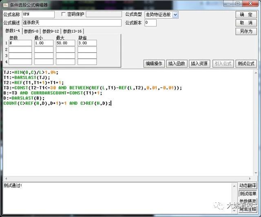The image size is (261, 217).
Task: Click the formula editor title bar icon
Action: pos(5,5)
